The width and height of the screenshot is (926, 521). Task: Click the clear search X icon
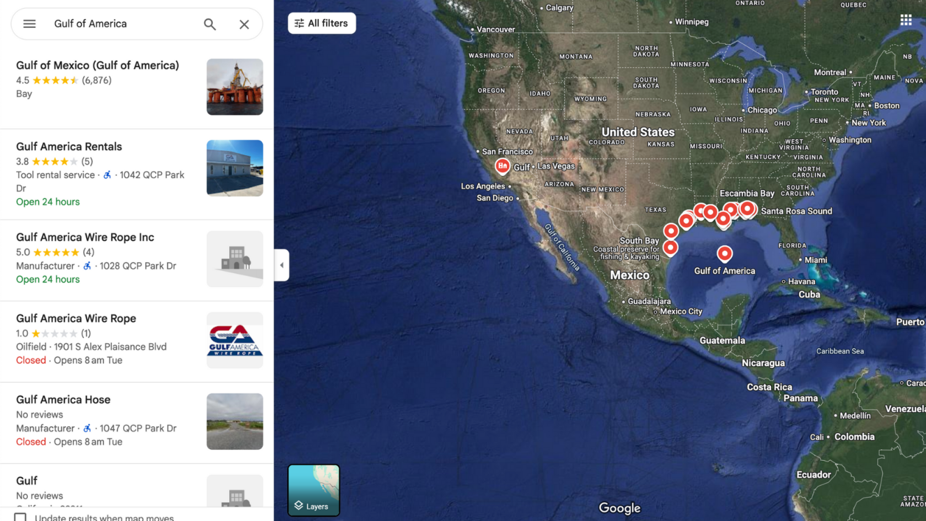(244, 24)
